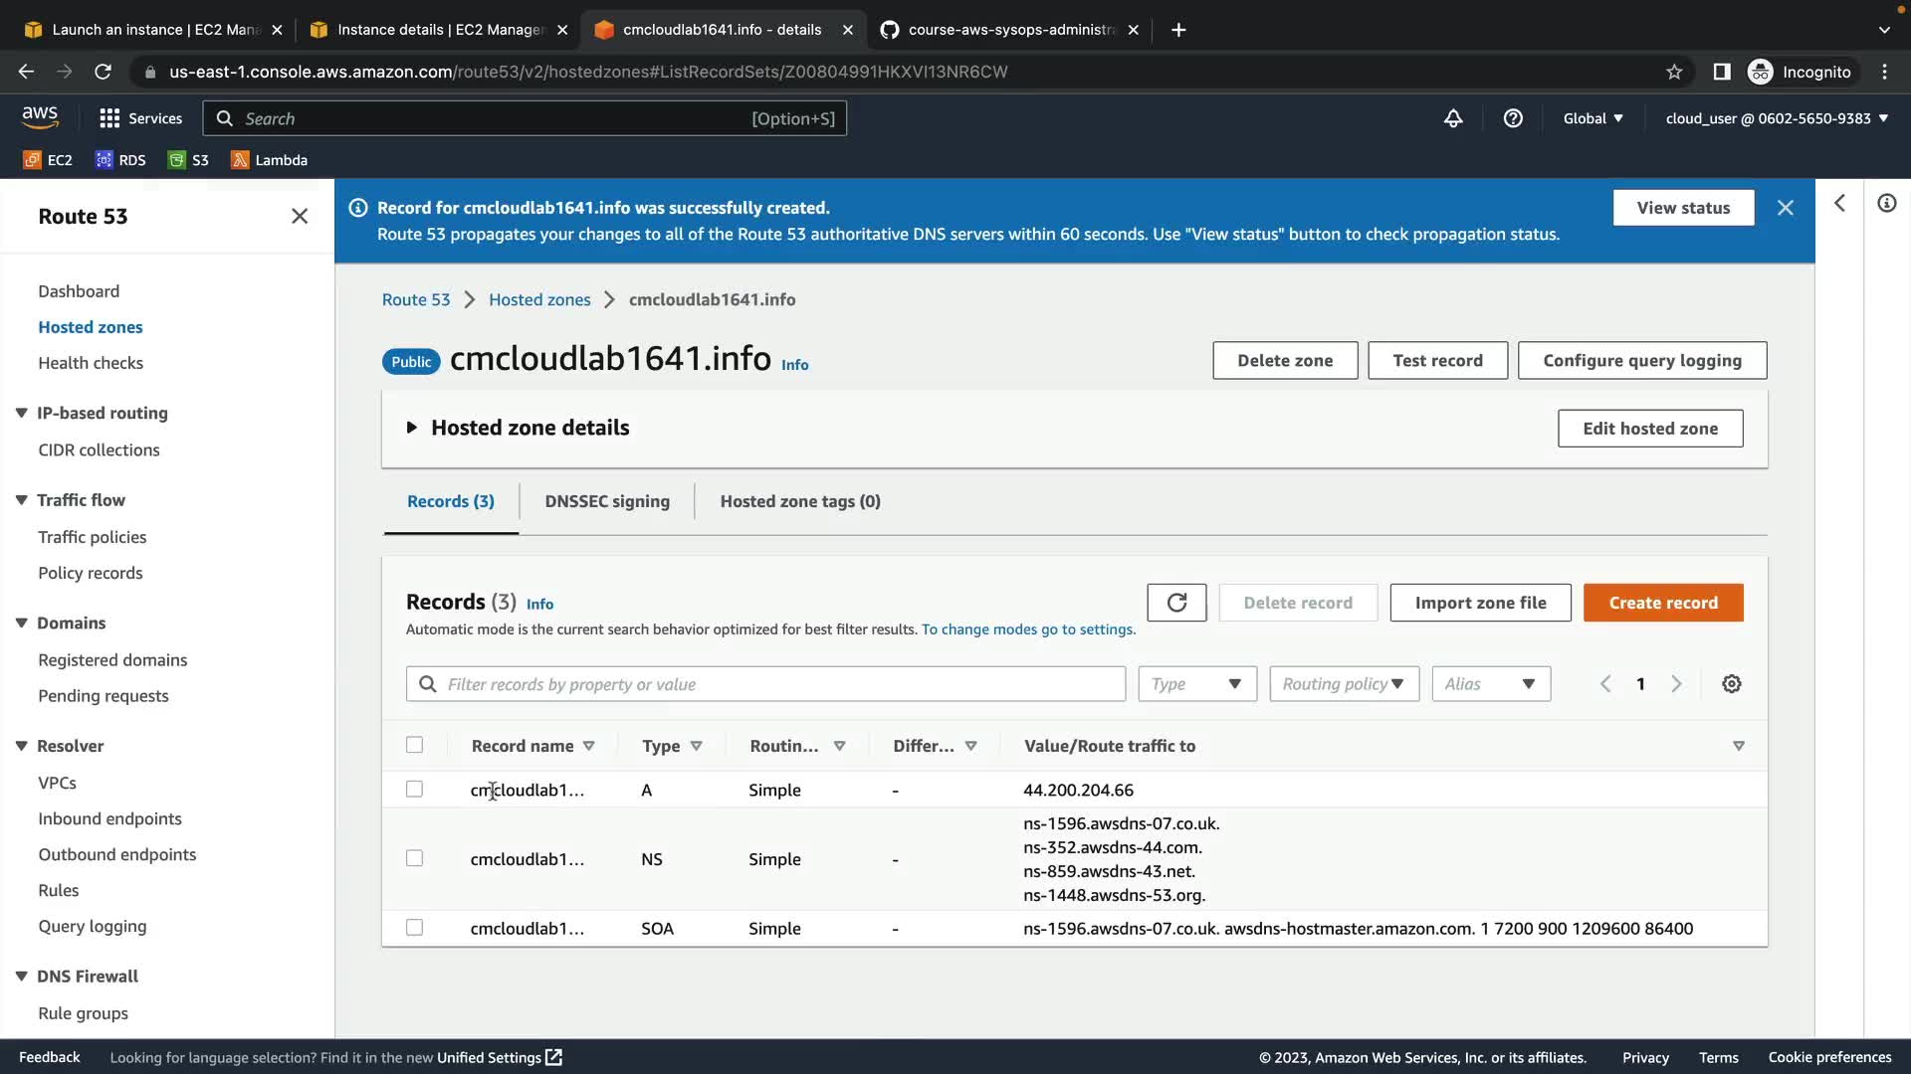Dismiss the record created notification banner
The height and width of the screenshot is (1074, 1911).
1786,208
